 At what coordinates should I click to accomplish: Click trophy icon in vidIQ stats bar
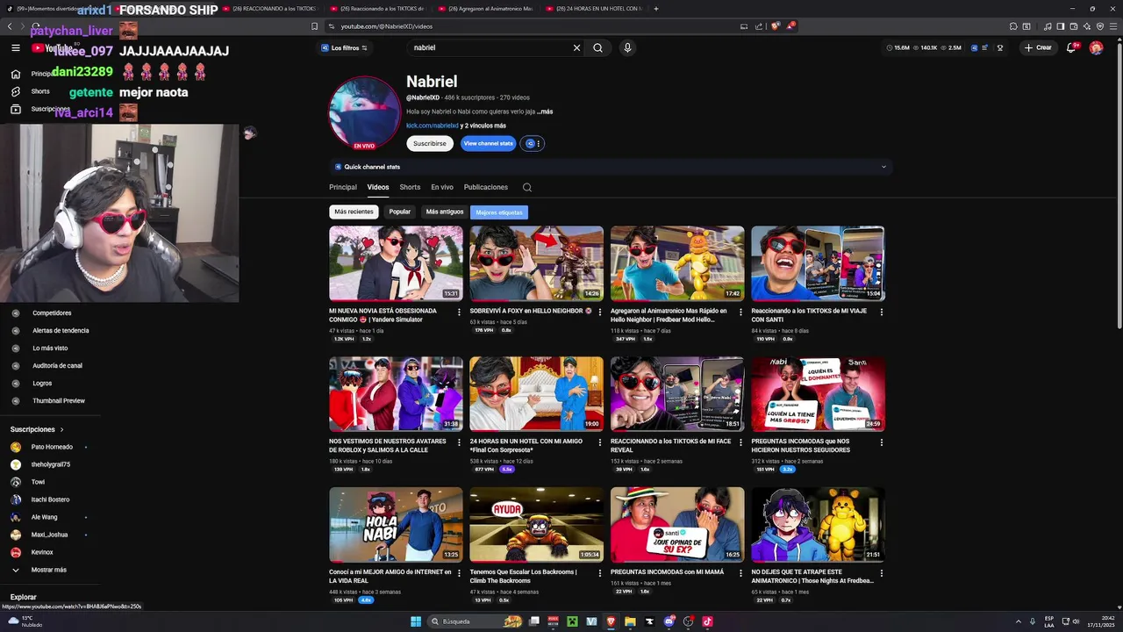(x=1000, y=47)
